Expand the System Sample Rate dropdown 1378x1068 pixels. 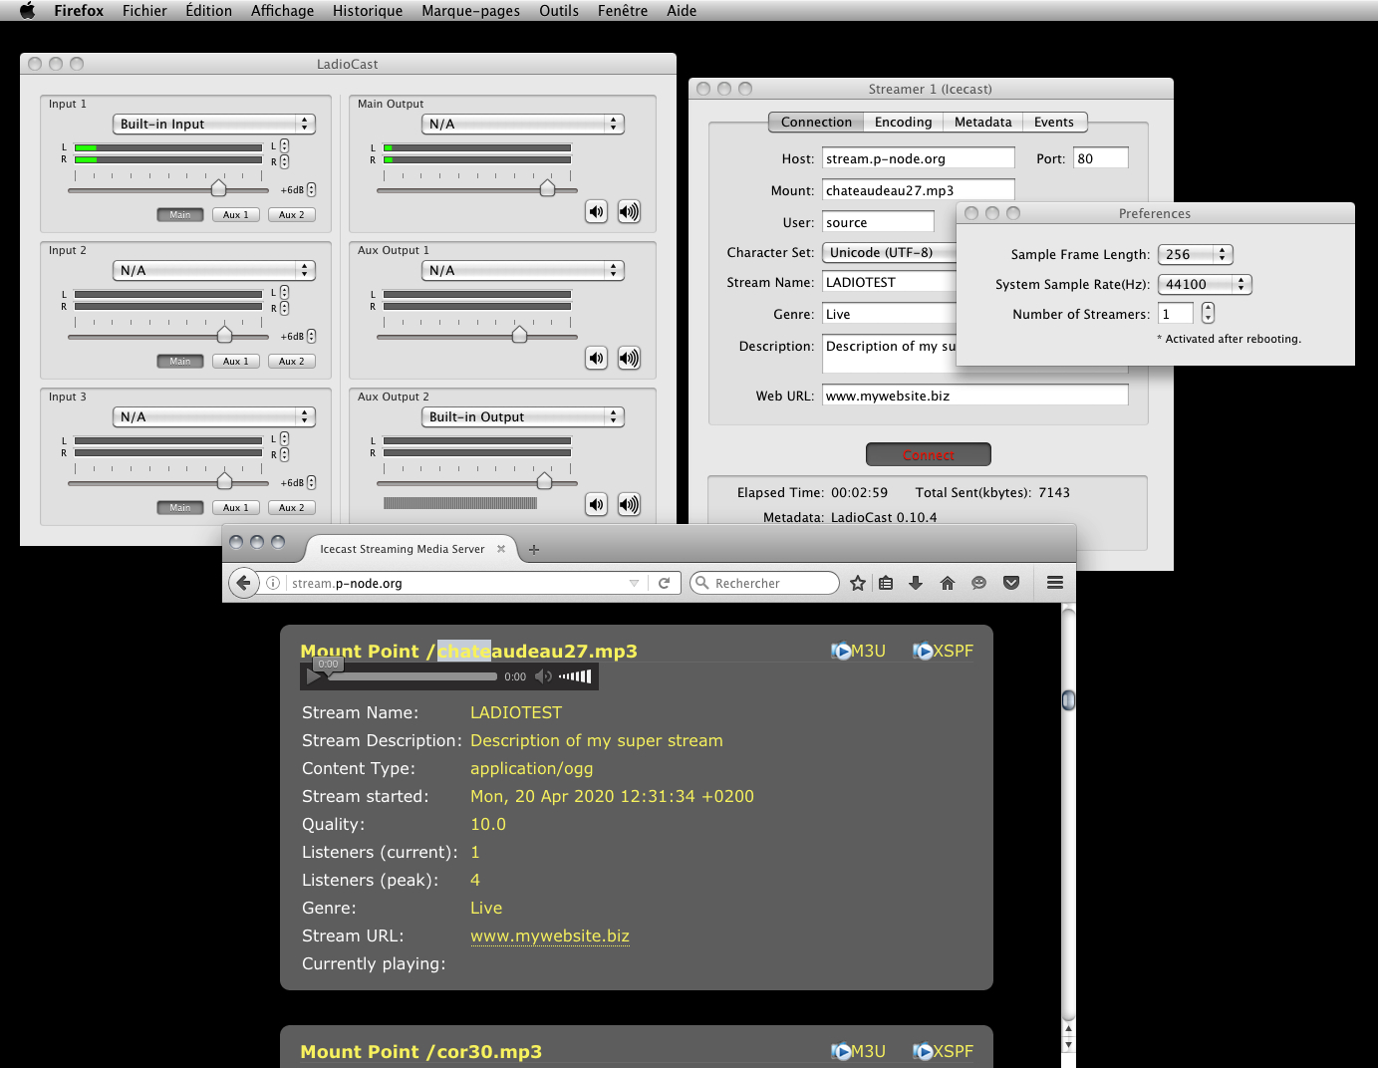pyautogui.click(x=1205, y=284)
